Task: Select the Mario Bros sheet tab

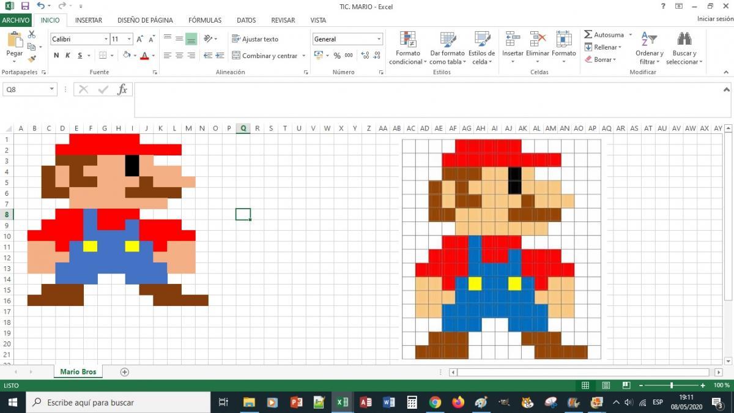Action: [x=78, y=372]
